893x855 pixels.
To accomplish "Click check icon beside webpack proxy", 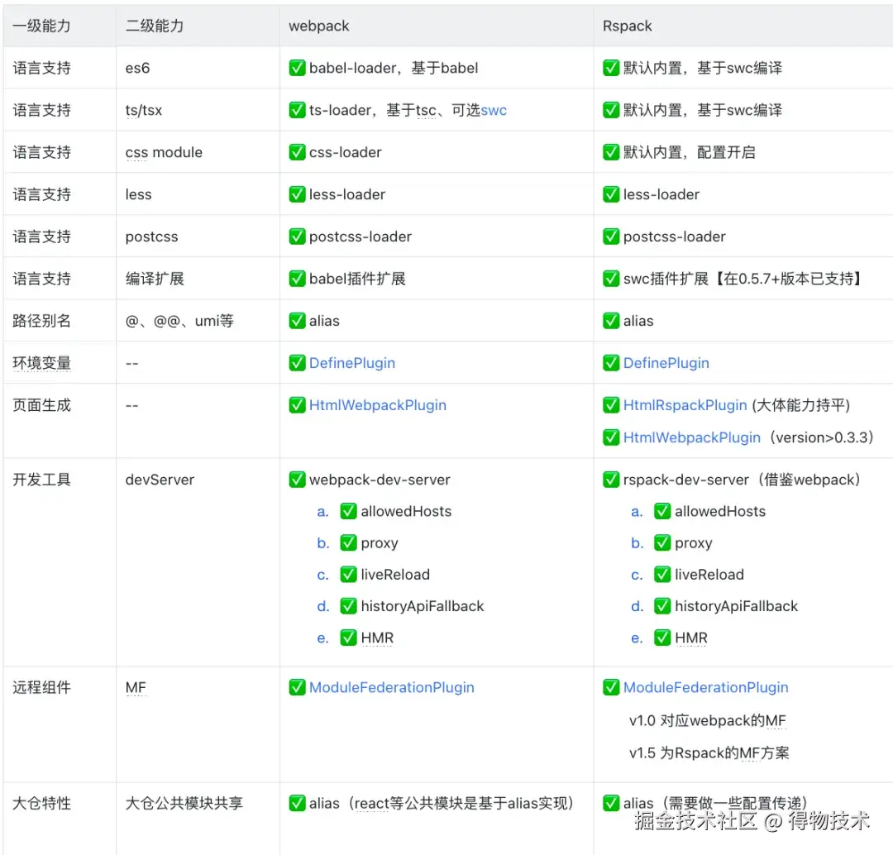I will point(349,542).
